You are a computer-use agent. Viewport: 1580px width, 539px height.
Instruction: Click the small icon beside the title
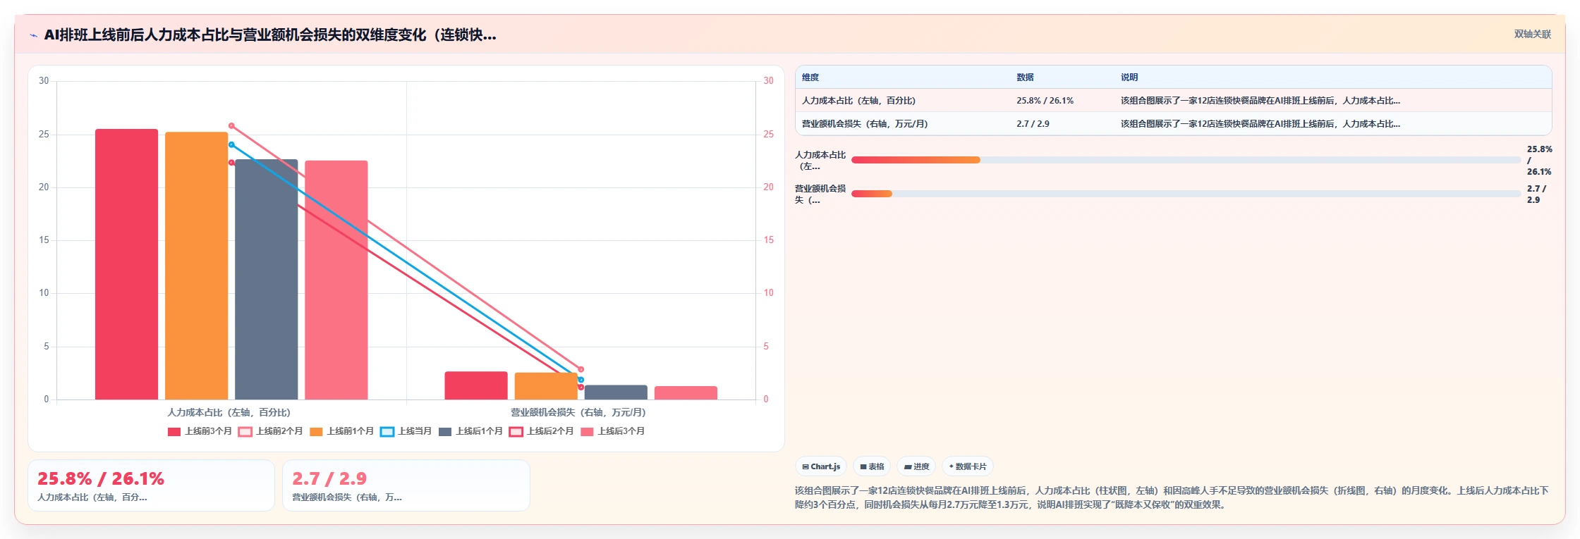pos(33,35)
